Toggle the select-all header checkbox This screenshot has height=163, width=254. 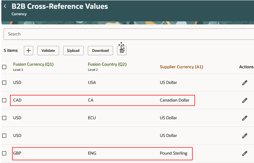pos(4,67)
